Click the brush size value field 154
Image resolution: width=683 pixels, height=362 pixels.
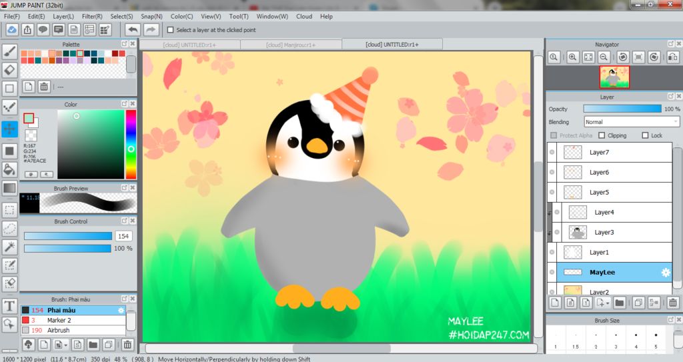(x=123, y=236)
